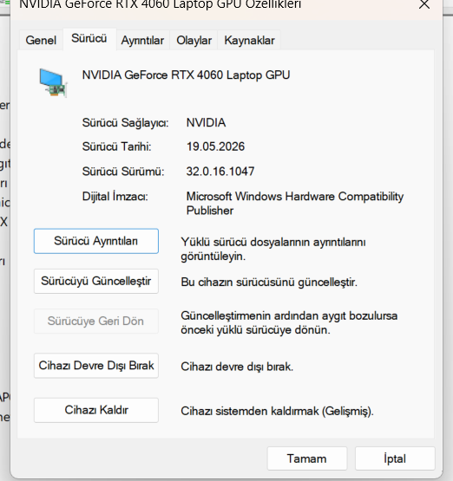Image resolution: width=453 pixels, height=481 pixels.
Task: Click 'Bu cihazın sürücüsünü güncelleştir.' text
Action: [269, 283]
